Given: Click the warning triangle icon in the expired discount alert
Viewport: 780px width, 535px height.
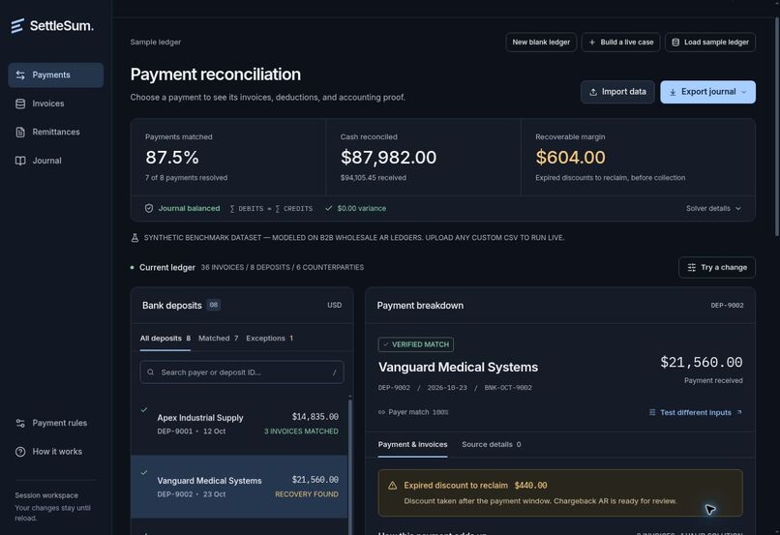Looking at the screenshot, I should [393, 486].
